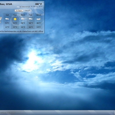115x115 pixels.
Task: Click the Tue day header
Action: point(31,15)
